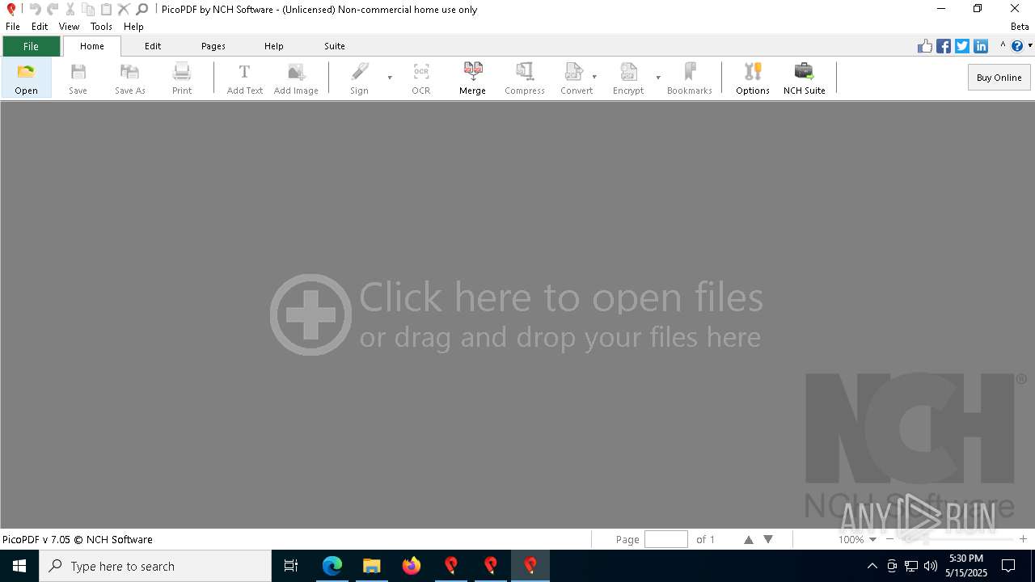This screenshot has width=1035, height=582.
Task: Open Task View on taskbar
Action: coord(291,566)
